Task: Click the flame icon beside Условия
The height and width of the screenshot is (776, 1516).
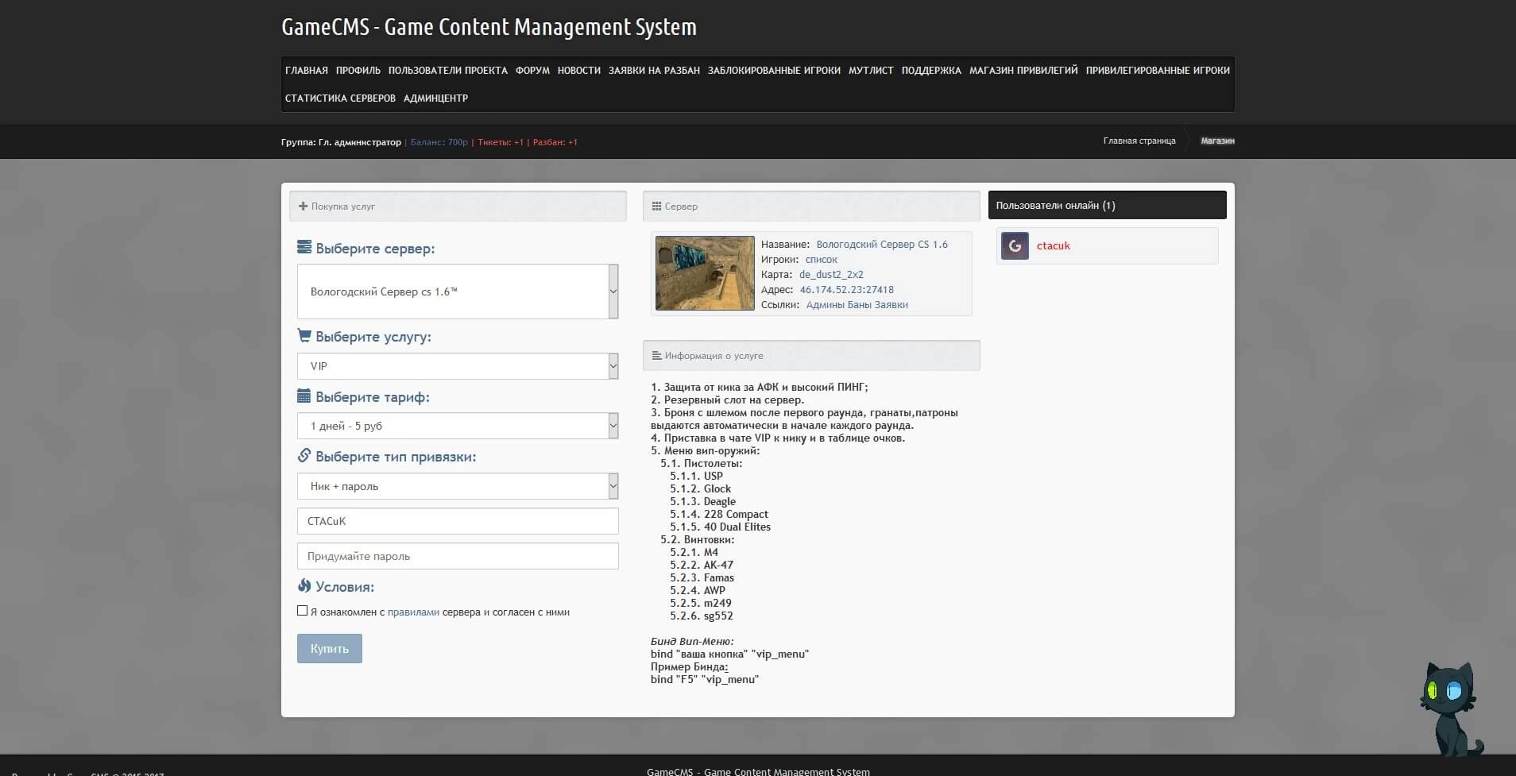Action: click(304, 586)
